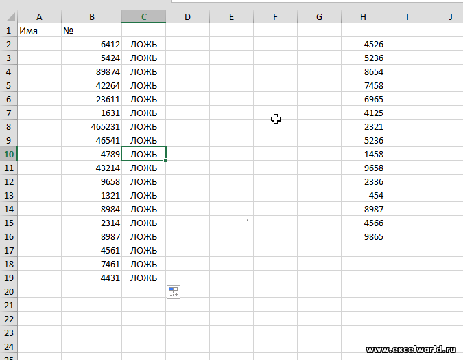Click ЛОЖЬ in row 19
The image size is (463, 360).
click(x=144, y=278)
